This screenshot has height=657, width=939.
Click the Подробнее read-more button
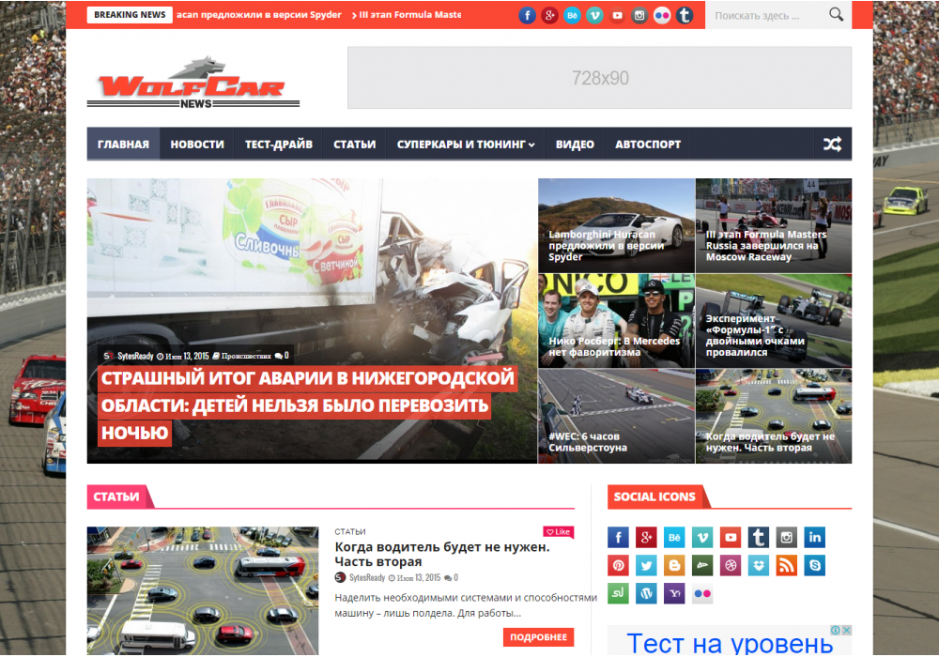coord(538,637)
